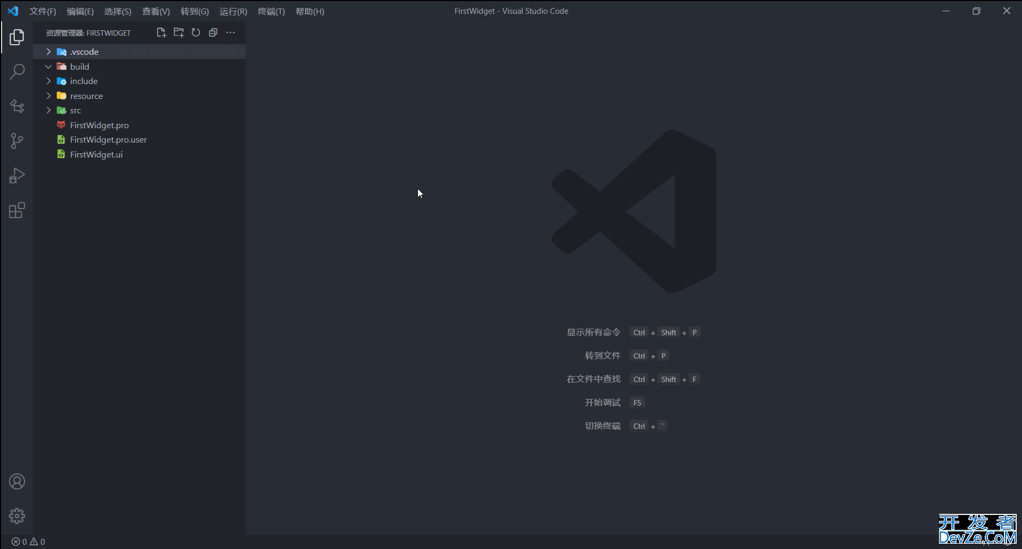Click the 转到文件 shortcut label
This screenshot has width=1022, height=549.
tap(602, 356)
